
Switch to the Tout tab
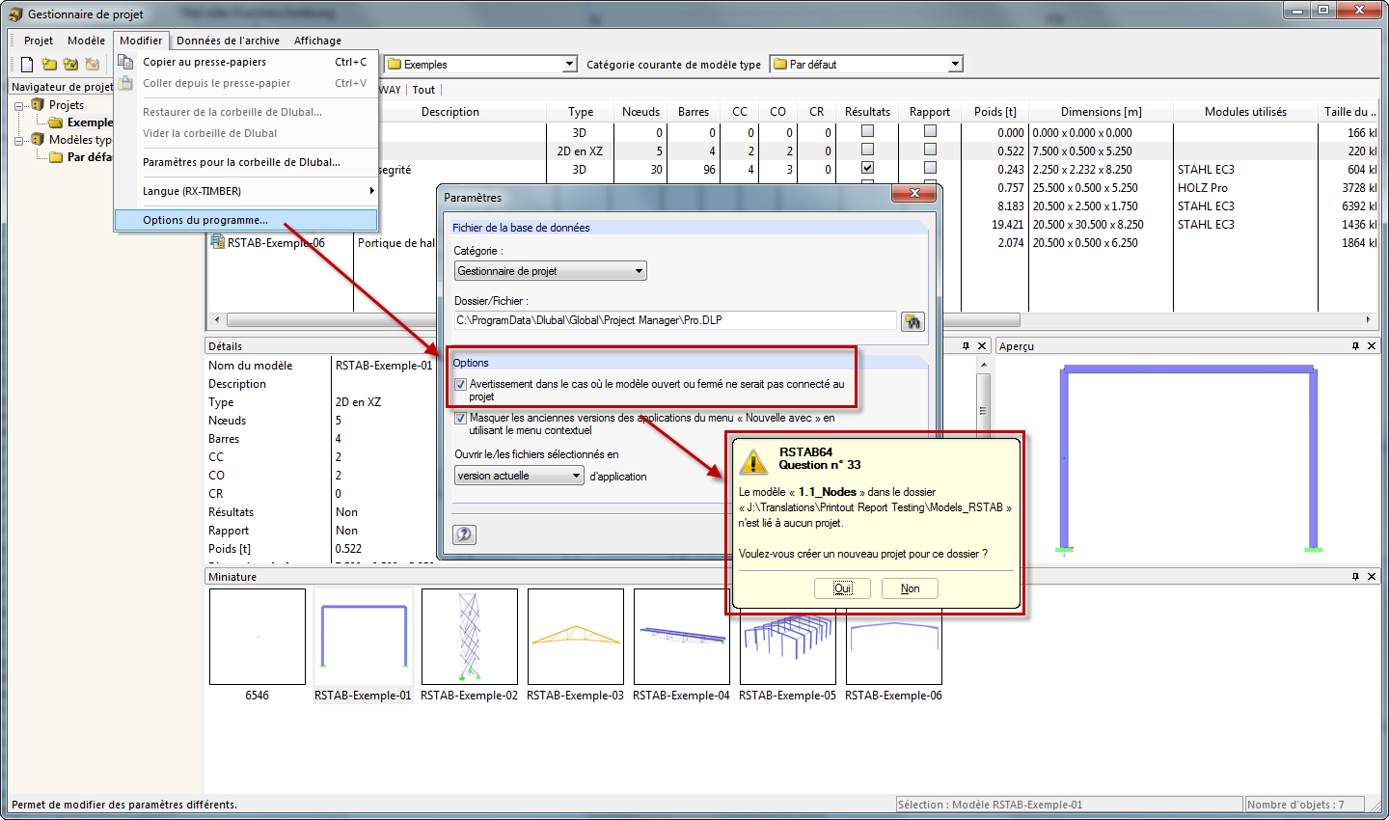tap(423, 90)
